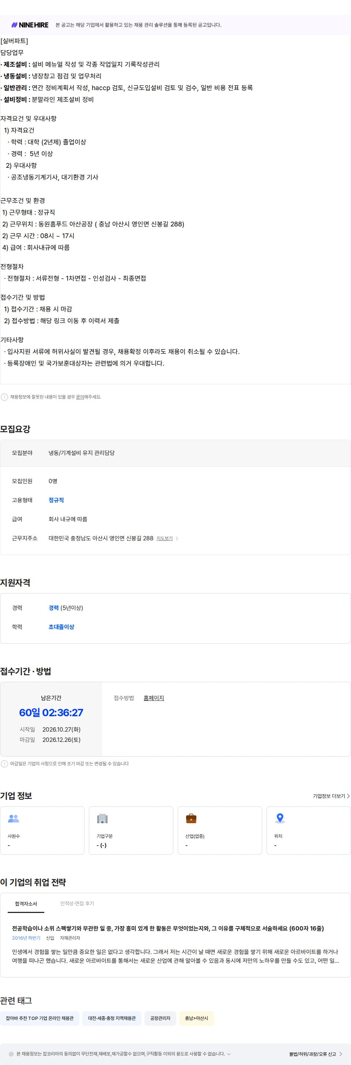Click the address 대한민국 충청남도 아산시 영인면 신봉길 288
This screenshot has width=351, height=1065.
pyautogui.click(x=101, y=538)
